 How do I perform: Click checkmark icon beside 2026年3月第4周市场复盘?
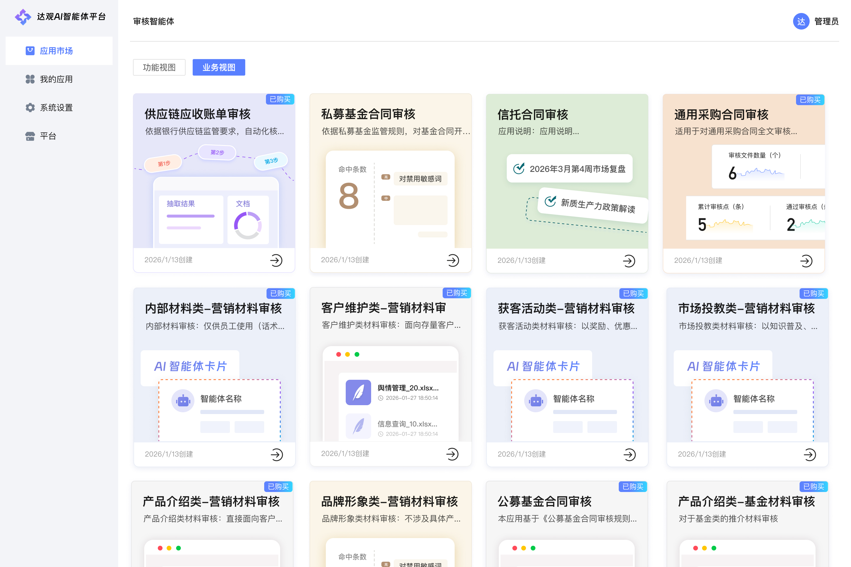(519, 169)
